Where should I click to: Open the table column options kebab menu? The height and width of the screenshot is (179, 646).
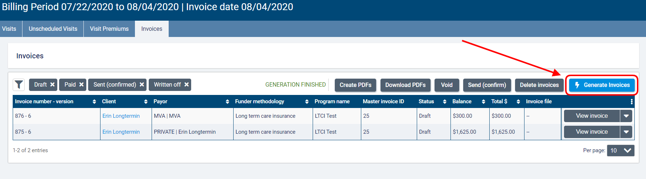pos(631,102)
